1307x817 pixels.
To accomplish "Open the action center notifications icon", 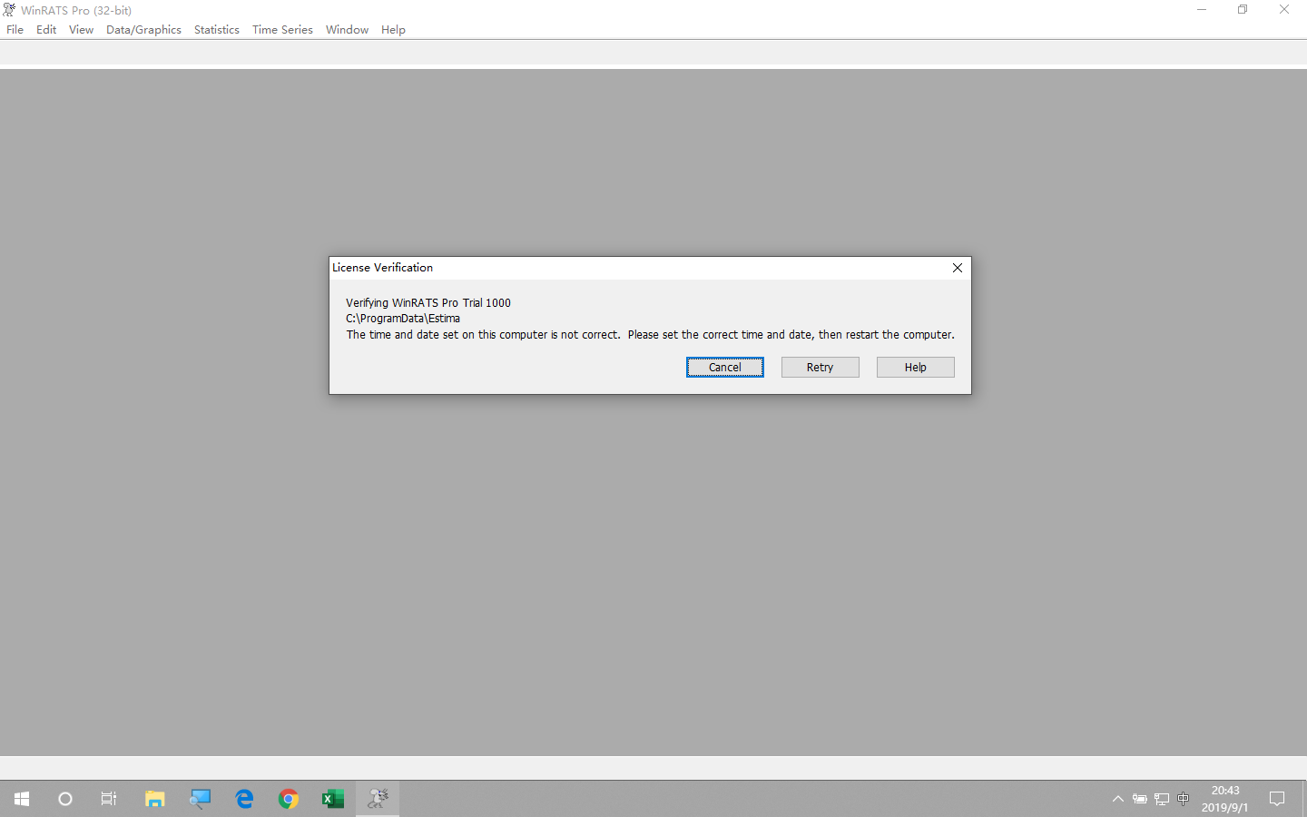I will (x=1277, y=799).
